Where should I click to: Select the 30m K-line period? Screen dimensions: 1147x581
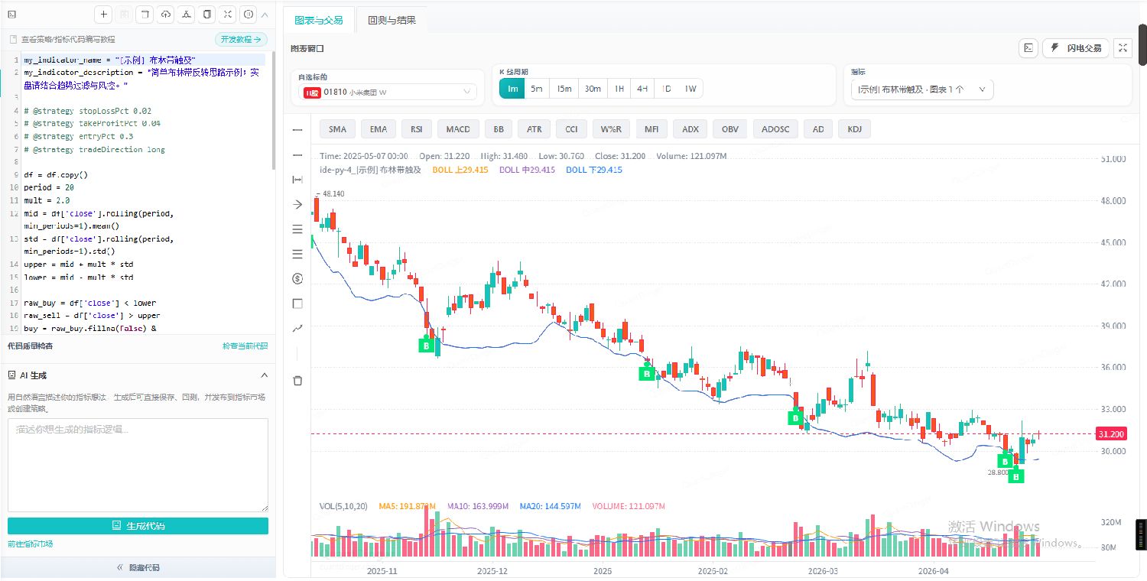click(593, 89)
